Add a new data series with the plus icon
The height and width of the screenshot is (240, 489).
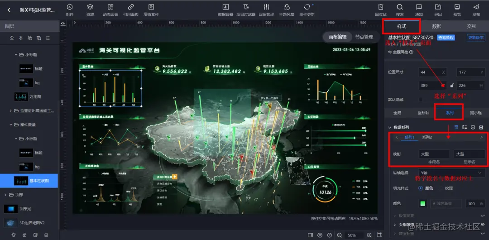pos(473,127)
